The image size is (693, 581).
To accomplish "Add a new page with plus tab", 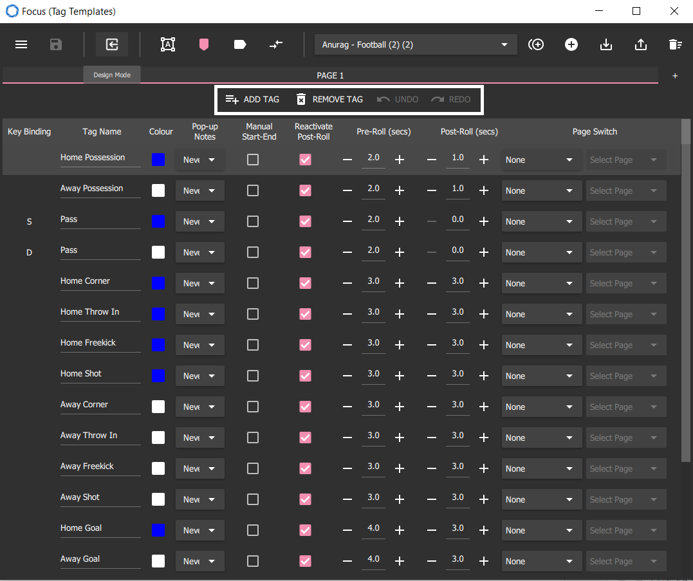I will [x=675, y=76].
